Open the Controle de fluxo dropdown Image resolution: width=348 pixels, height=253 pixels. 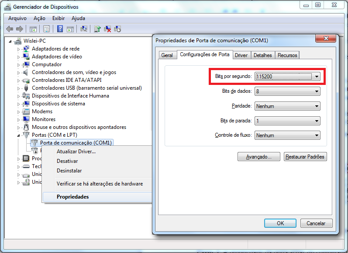pos(317,136)
